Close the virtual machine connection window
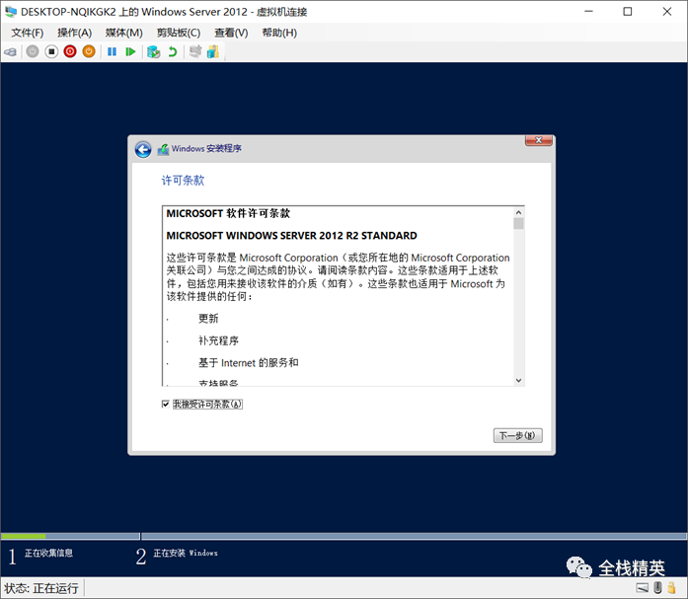This screenshot has height=599, width=688. pyautogui.click(x=667, y=12)
